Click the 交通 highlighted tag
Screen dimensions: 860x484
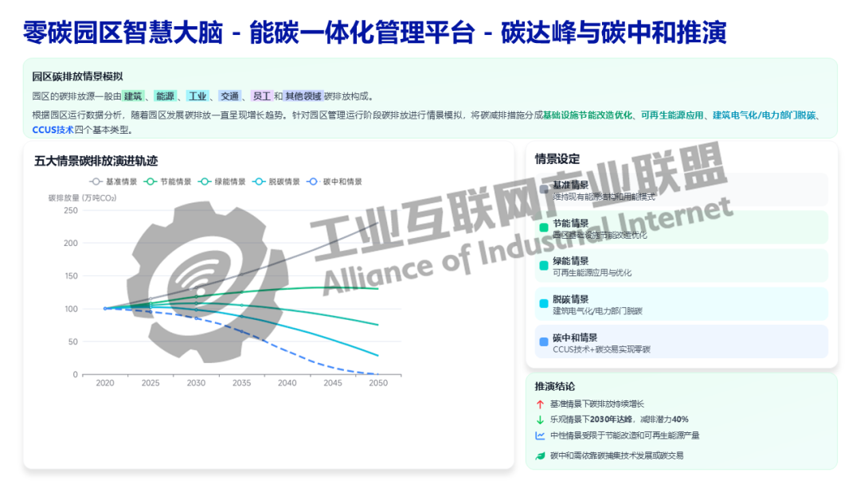[230, 96]
